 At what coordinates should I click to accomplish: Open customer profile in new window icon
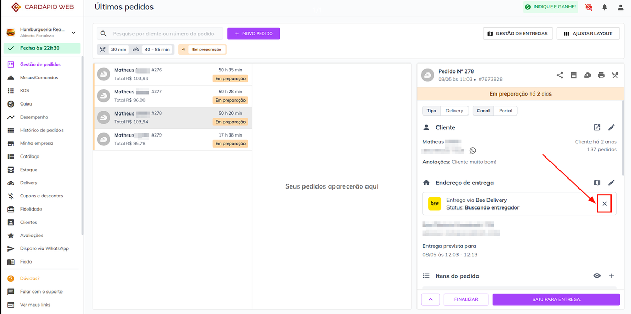pos(597,128)
